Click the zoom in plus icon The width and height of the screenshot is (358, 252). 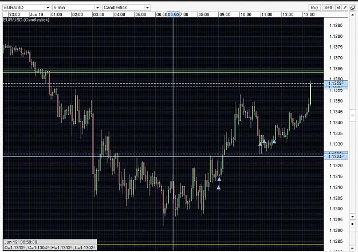pos(352,224)
